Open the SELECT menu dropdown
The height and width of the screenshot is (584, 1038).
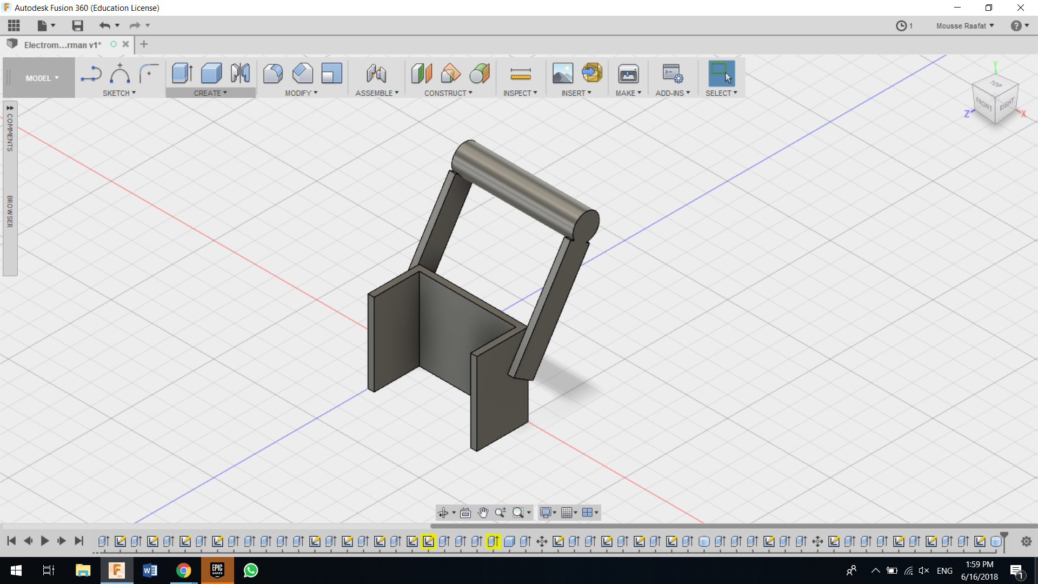coord(721,93)
